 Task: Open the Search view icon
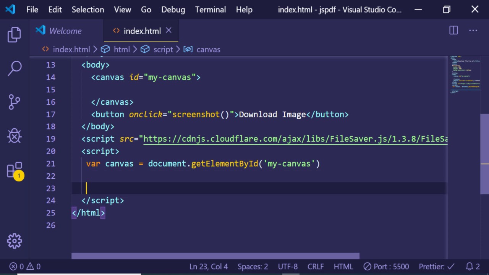[x=15, y=68]
